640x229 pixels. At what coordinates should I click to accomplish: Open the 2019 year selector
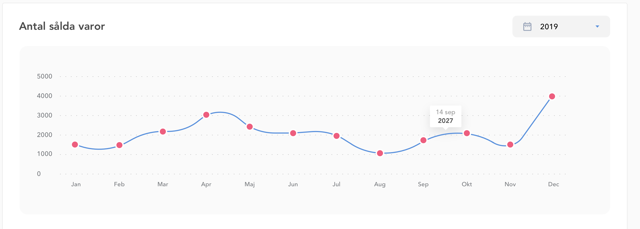point(561,27)
